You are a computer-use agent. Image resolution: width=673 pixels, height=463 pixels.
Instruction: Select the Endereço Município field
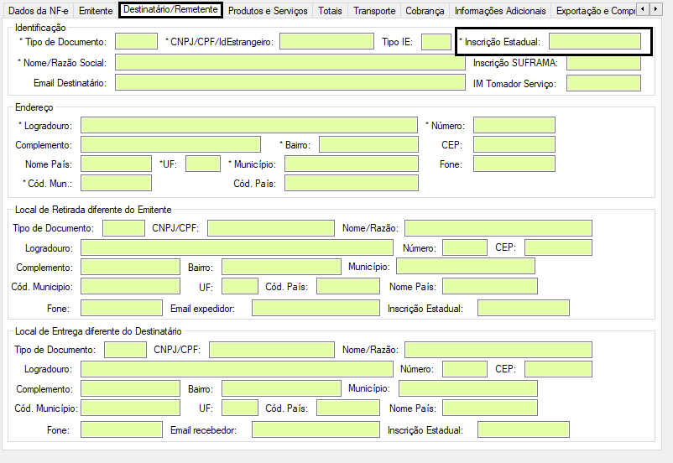pos(352,164)
